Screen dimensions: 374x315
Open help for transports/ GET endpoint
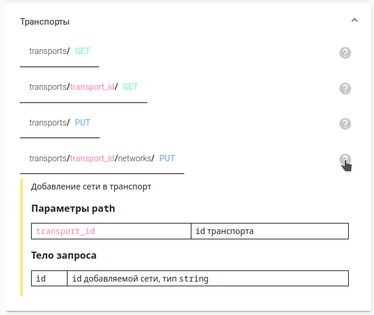pos(345,53)
